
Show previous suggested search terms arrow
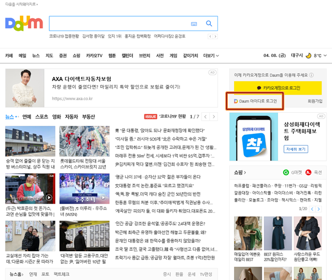[x=210, y=37]
